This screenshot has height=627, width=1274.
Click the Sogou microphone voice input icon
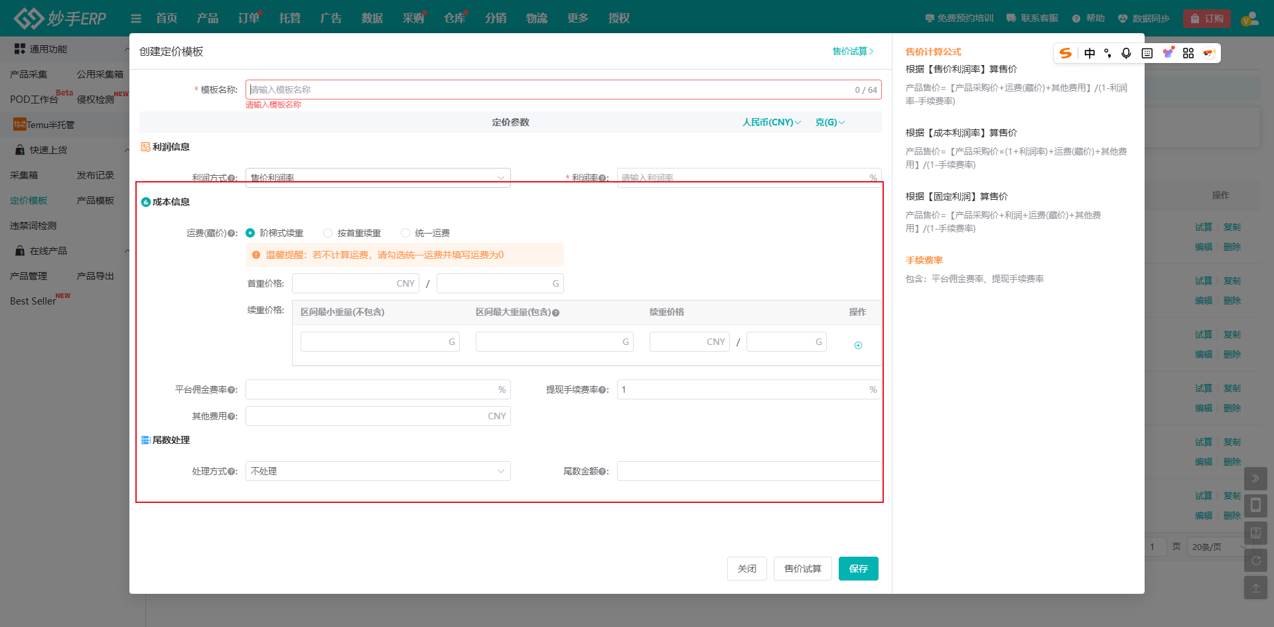coord(1126,53)
